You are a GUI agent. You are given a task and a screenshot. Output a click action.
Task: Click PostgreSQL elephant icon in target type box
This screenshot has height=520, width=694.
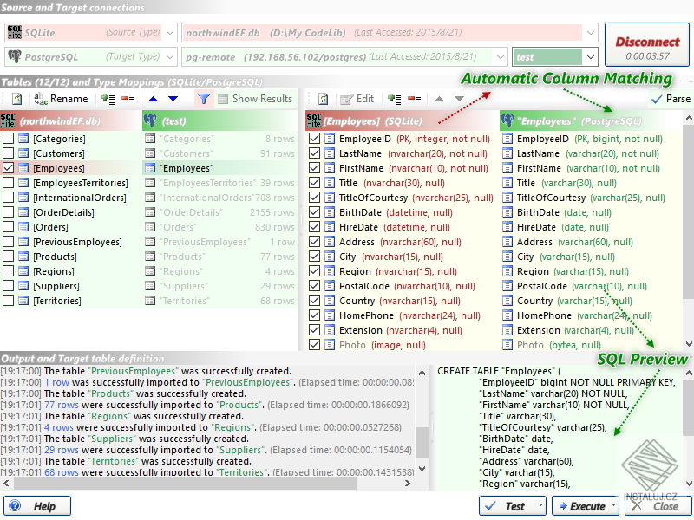pos(15,56)
